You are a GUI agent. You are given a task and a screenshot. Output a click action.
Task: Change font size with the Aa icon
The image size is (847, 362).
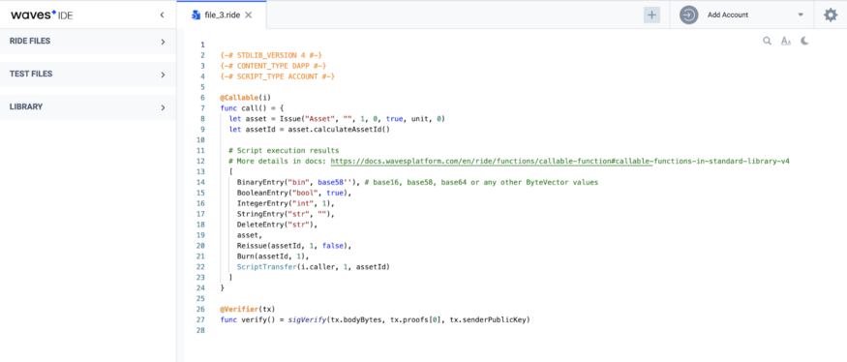786,41
